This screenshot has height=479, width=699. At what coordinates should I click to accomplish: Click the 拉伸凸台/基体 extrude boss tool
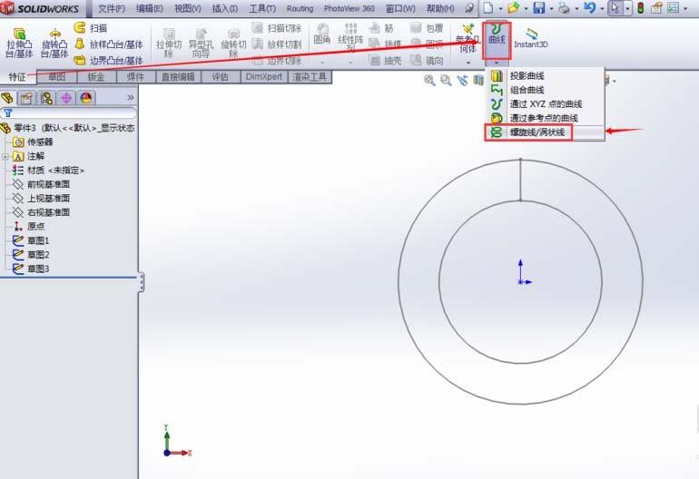pos(19,43)
